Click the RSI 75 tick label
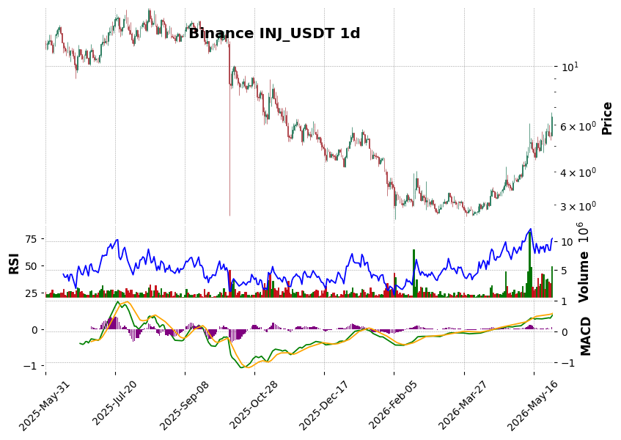 [31, 239]
